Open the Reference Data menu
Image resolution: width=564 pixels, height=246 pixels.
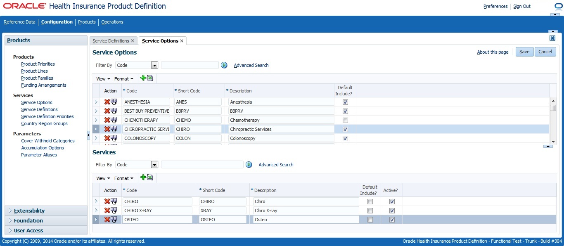[19, 22]
